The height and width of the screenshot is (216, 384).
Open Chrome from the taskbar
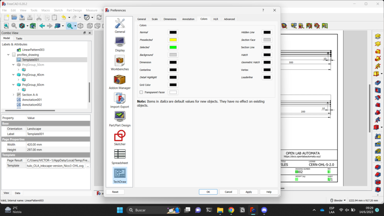231,210
